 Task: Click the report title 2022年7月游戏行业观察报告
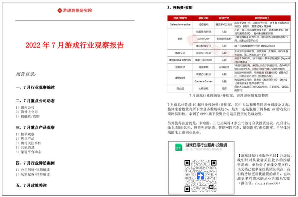click(x=74, y=45)
